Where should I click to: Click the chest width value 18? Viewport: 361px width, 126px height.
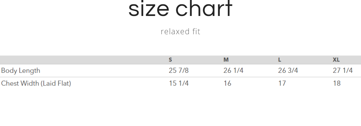tap(337, 83)
